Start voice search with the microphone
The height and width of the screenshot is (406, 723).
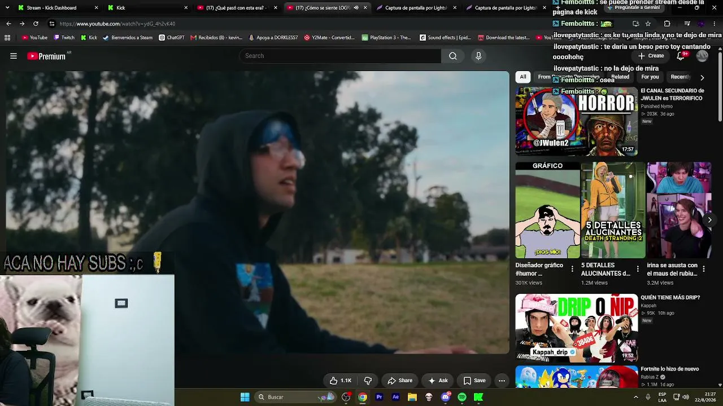pyautogui.click(x=478, y=56)
